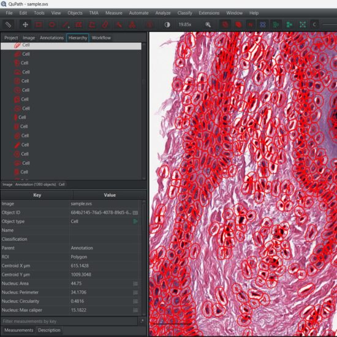
Task: Switch to the Image tab
Action: tap(29, 38)
